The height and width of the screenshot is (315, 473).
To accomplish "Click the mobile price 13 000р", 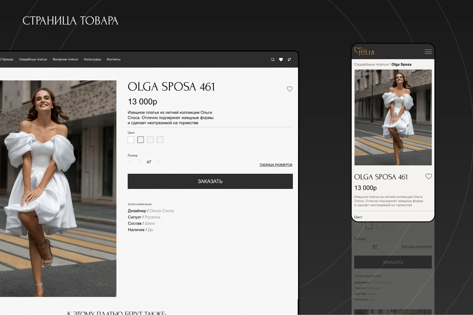I will [365, 188].
